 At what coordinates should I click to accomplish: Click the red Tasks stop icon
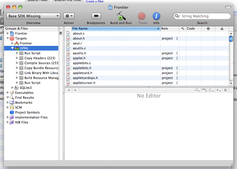[142, 16]
